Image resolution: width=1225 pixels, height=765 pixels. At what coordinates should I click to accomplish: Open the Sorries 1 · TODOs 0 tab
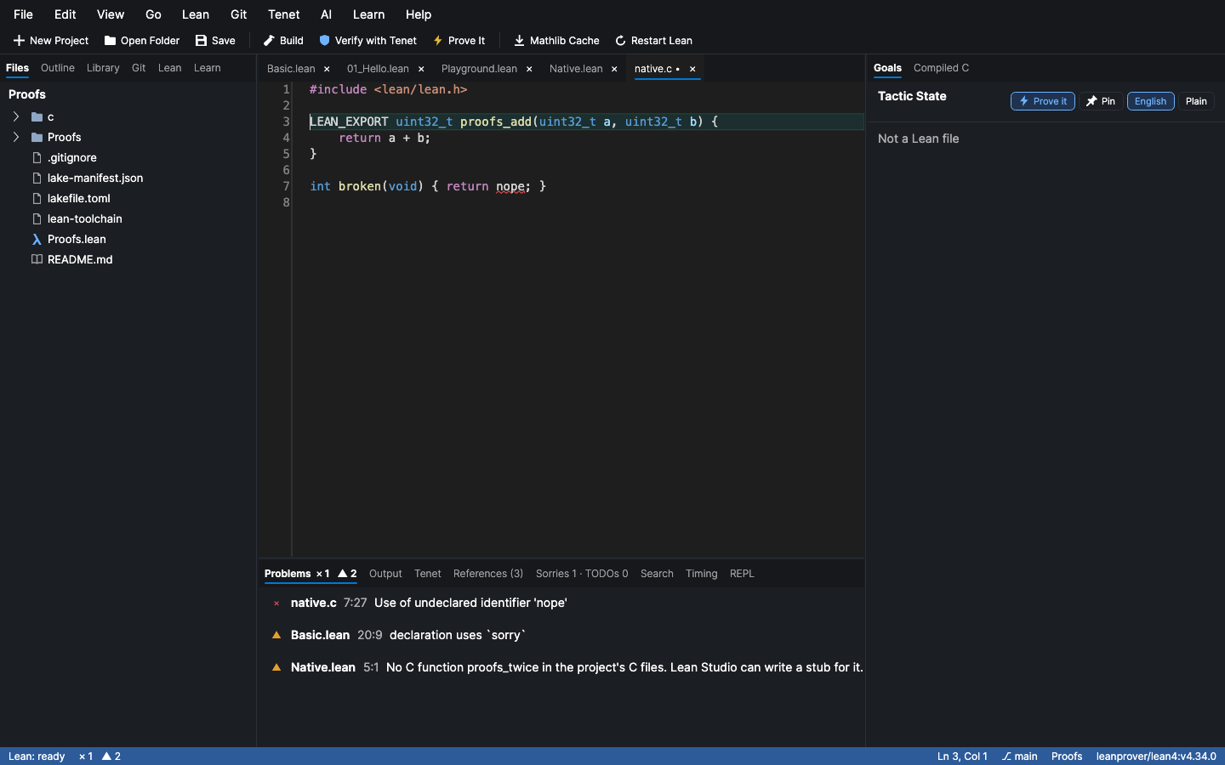(x=582, y=574)
